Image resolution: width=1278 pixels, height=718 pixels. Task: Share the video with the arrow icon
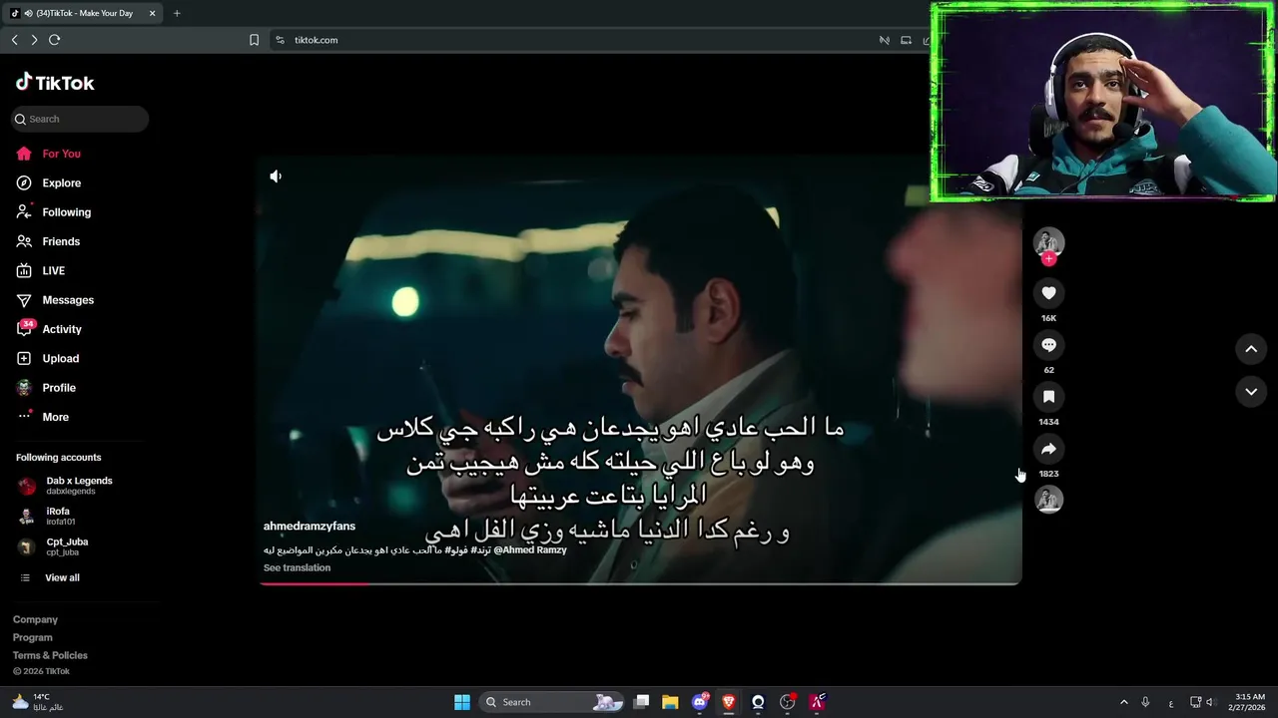click(1048, 449)
